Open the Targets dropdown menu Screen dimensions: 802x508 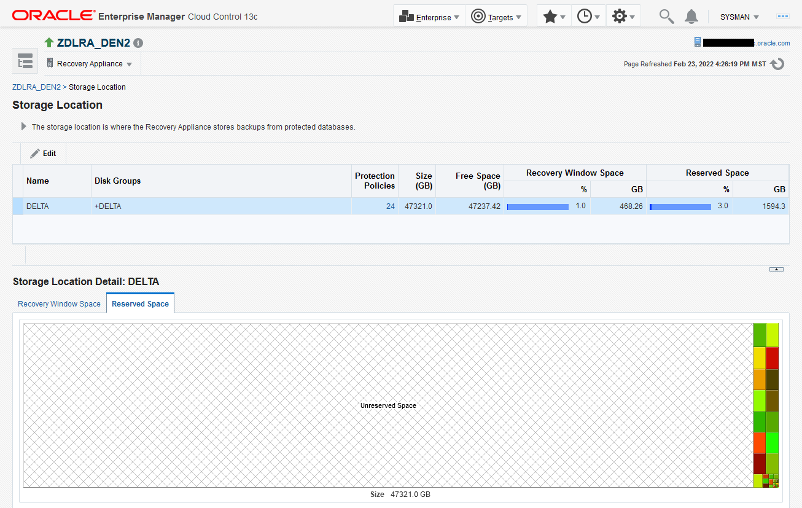[496, 17]
